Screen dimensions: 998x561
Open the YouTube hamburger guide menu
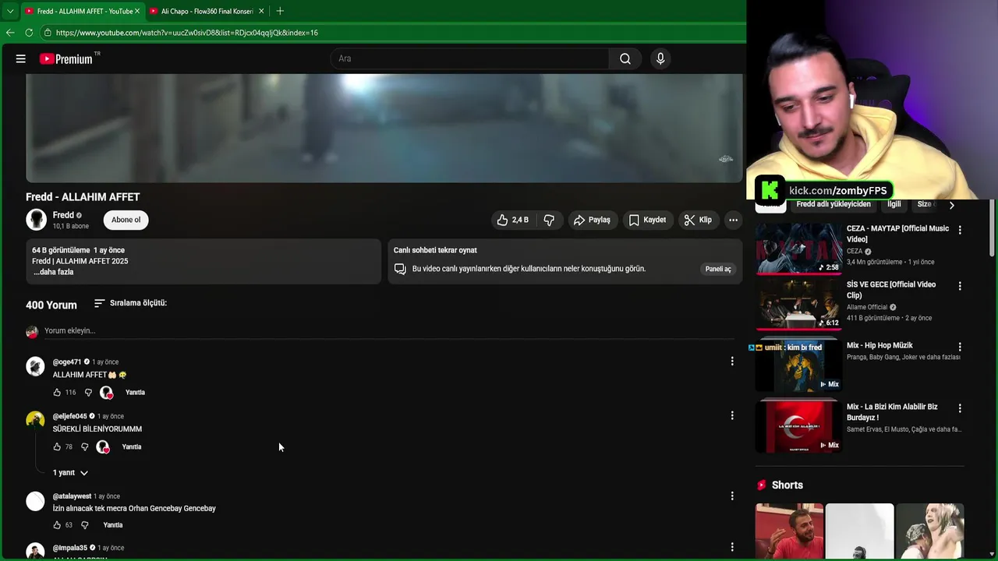click(21, 58)
